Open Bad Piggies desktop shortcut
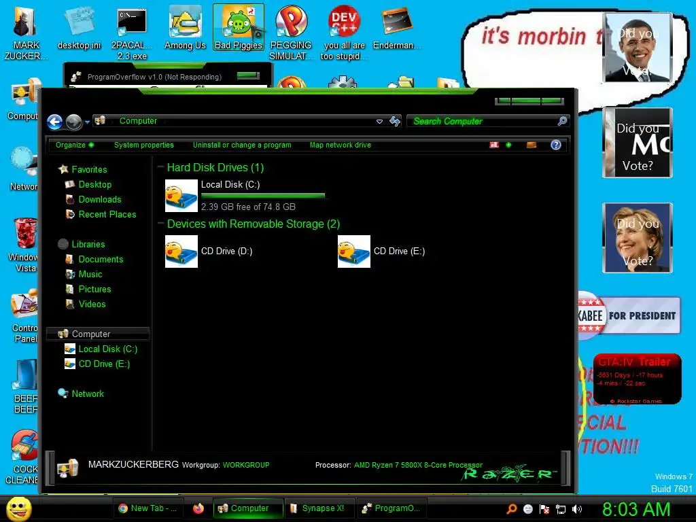Viewport: 696px width, 522px height. 239,28
